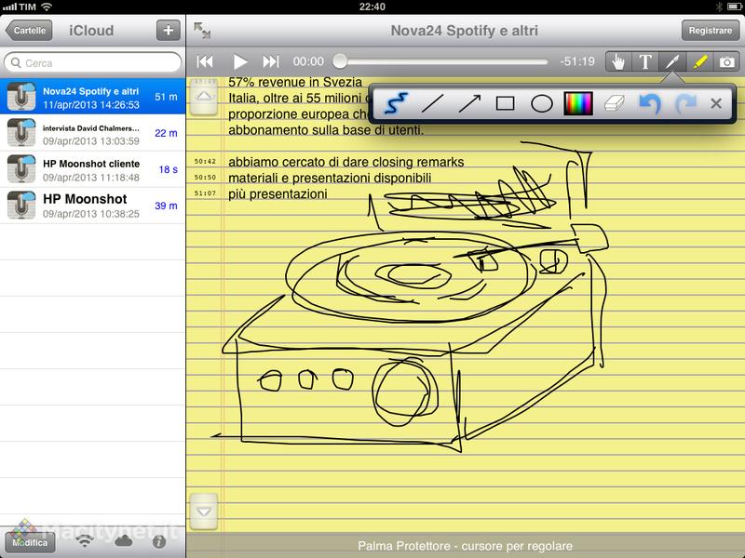745x558 pixels.
Task: Click the line 'materiali e presentazioni disponibili'
Action: 330,178
